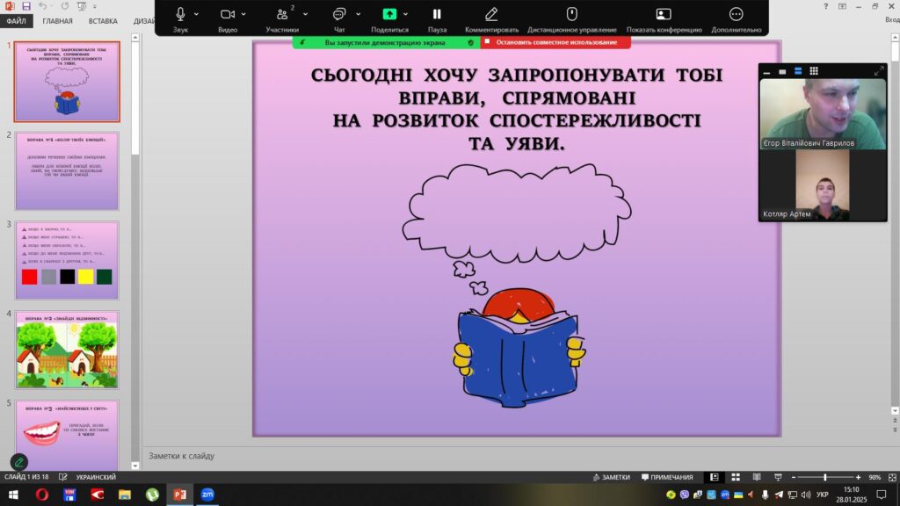Image resolution: width=900 pixels, height=506 pixels.
Task: Select slide 2 thumbnail «Колір твоїх емоцій»
Action: click(x=67, y=171)
